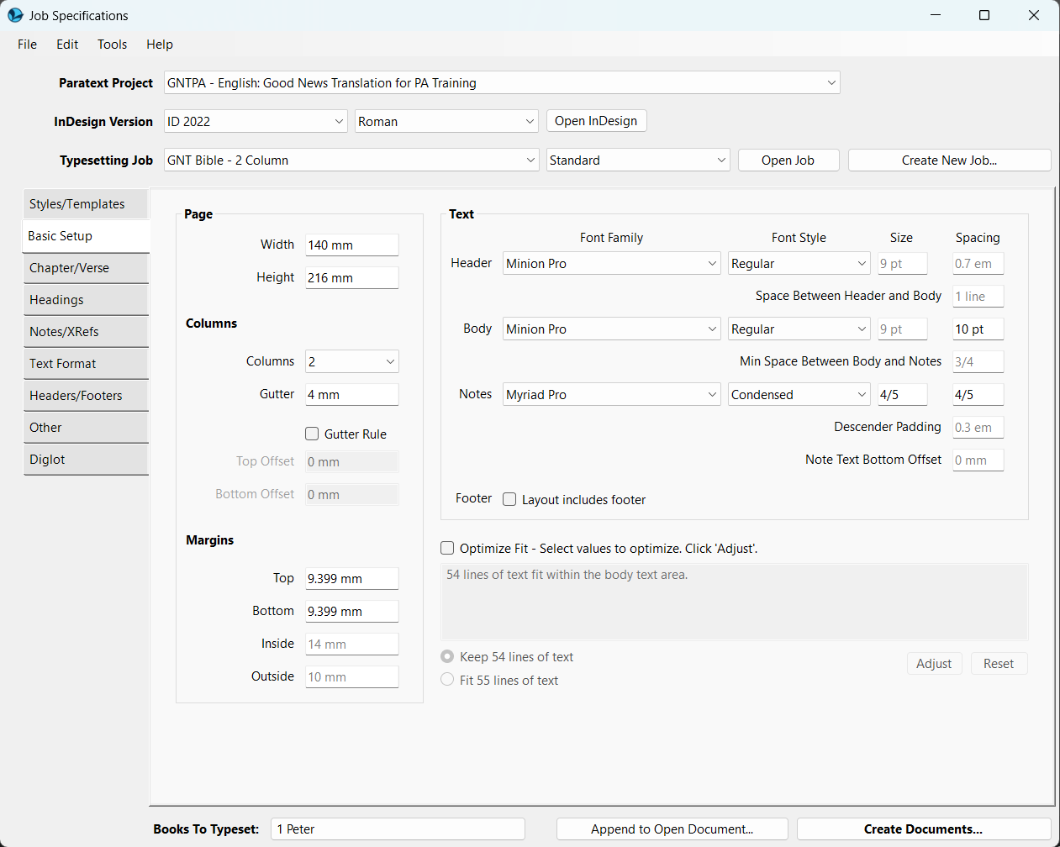Switch to the Chapter/Verse tab
Image resolution: width=1060 pixels, height=847 pixels.
(x=86, y=268)
